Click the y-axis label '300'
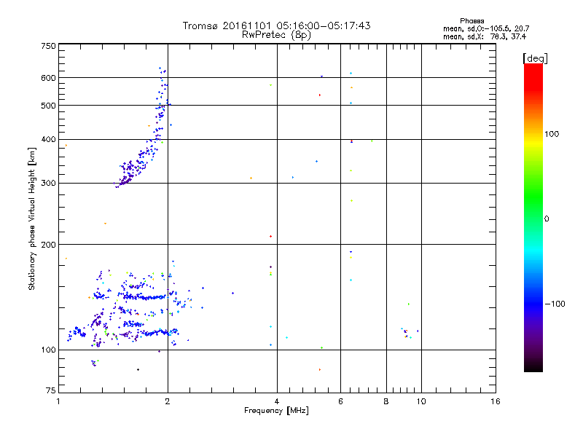 pos(48,183)
